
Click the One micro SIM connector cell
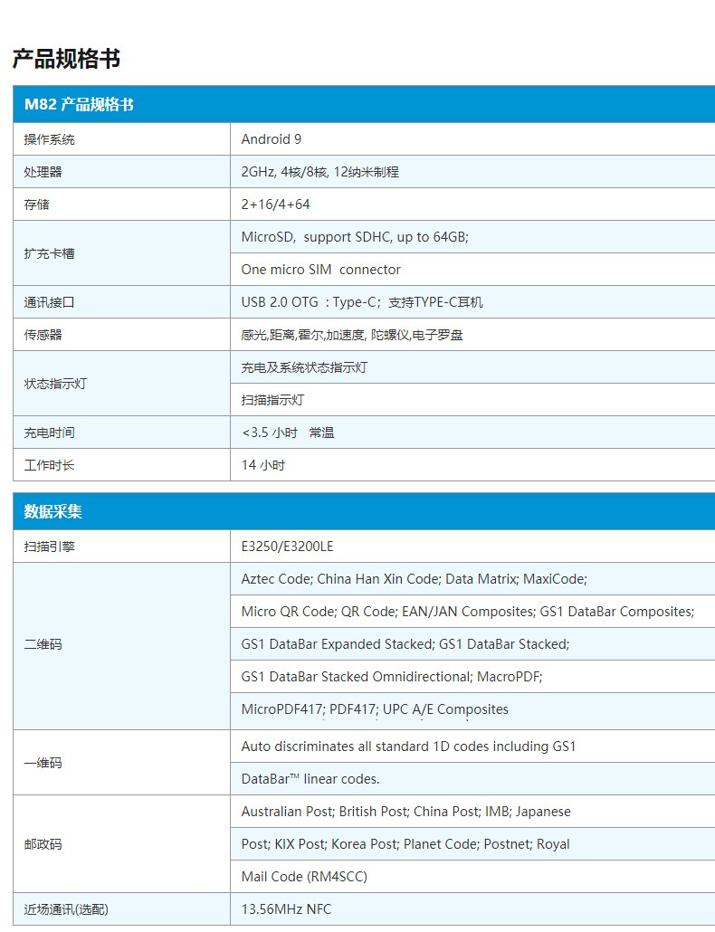click(472, 270)
